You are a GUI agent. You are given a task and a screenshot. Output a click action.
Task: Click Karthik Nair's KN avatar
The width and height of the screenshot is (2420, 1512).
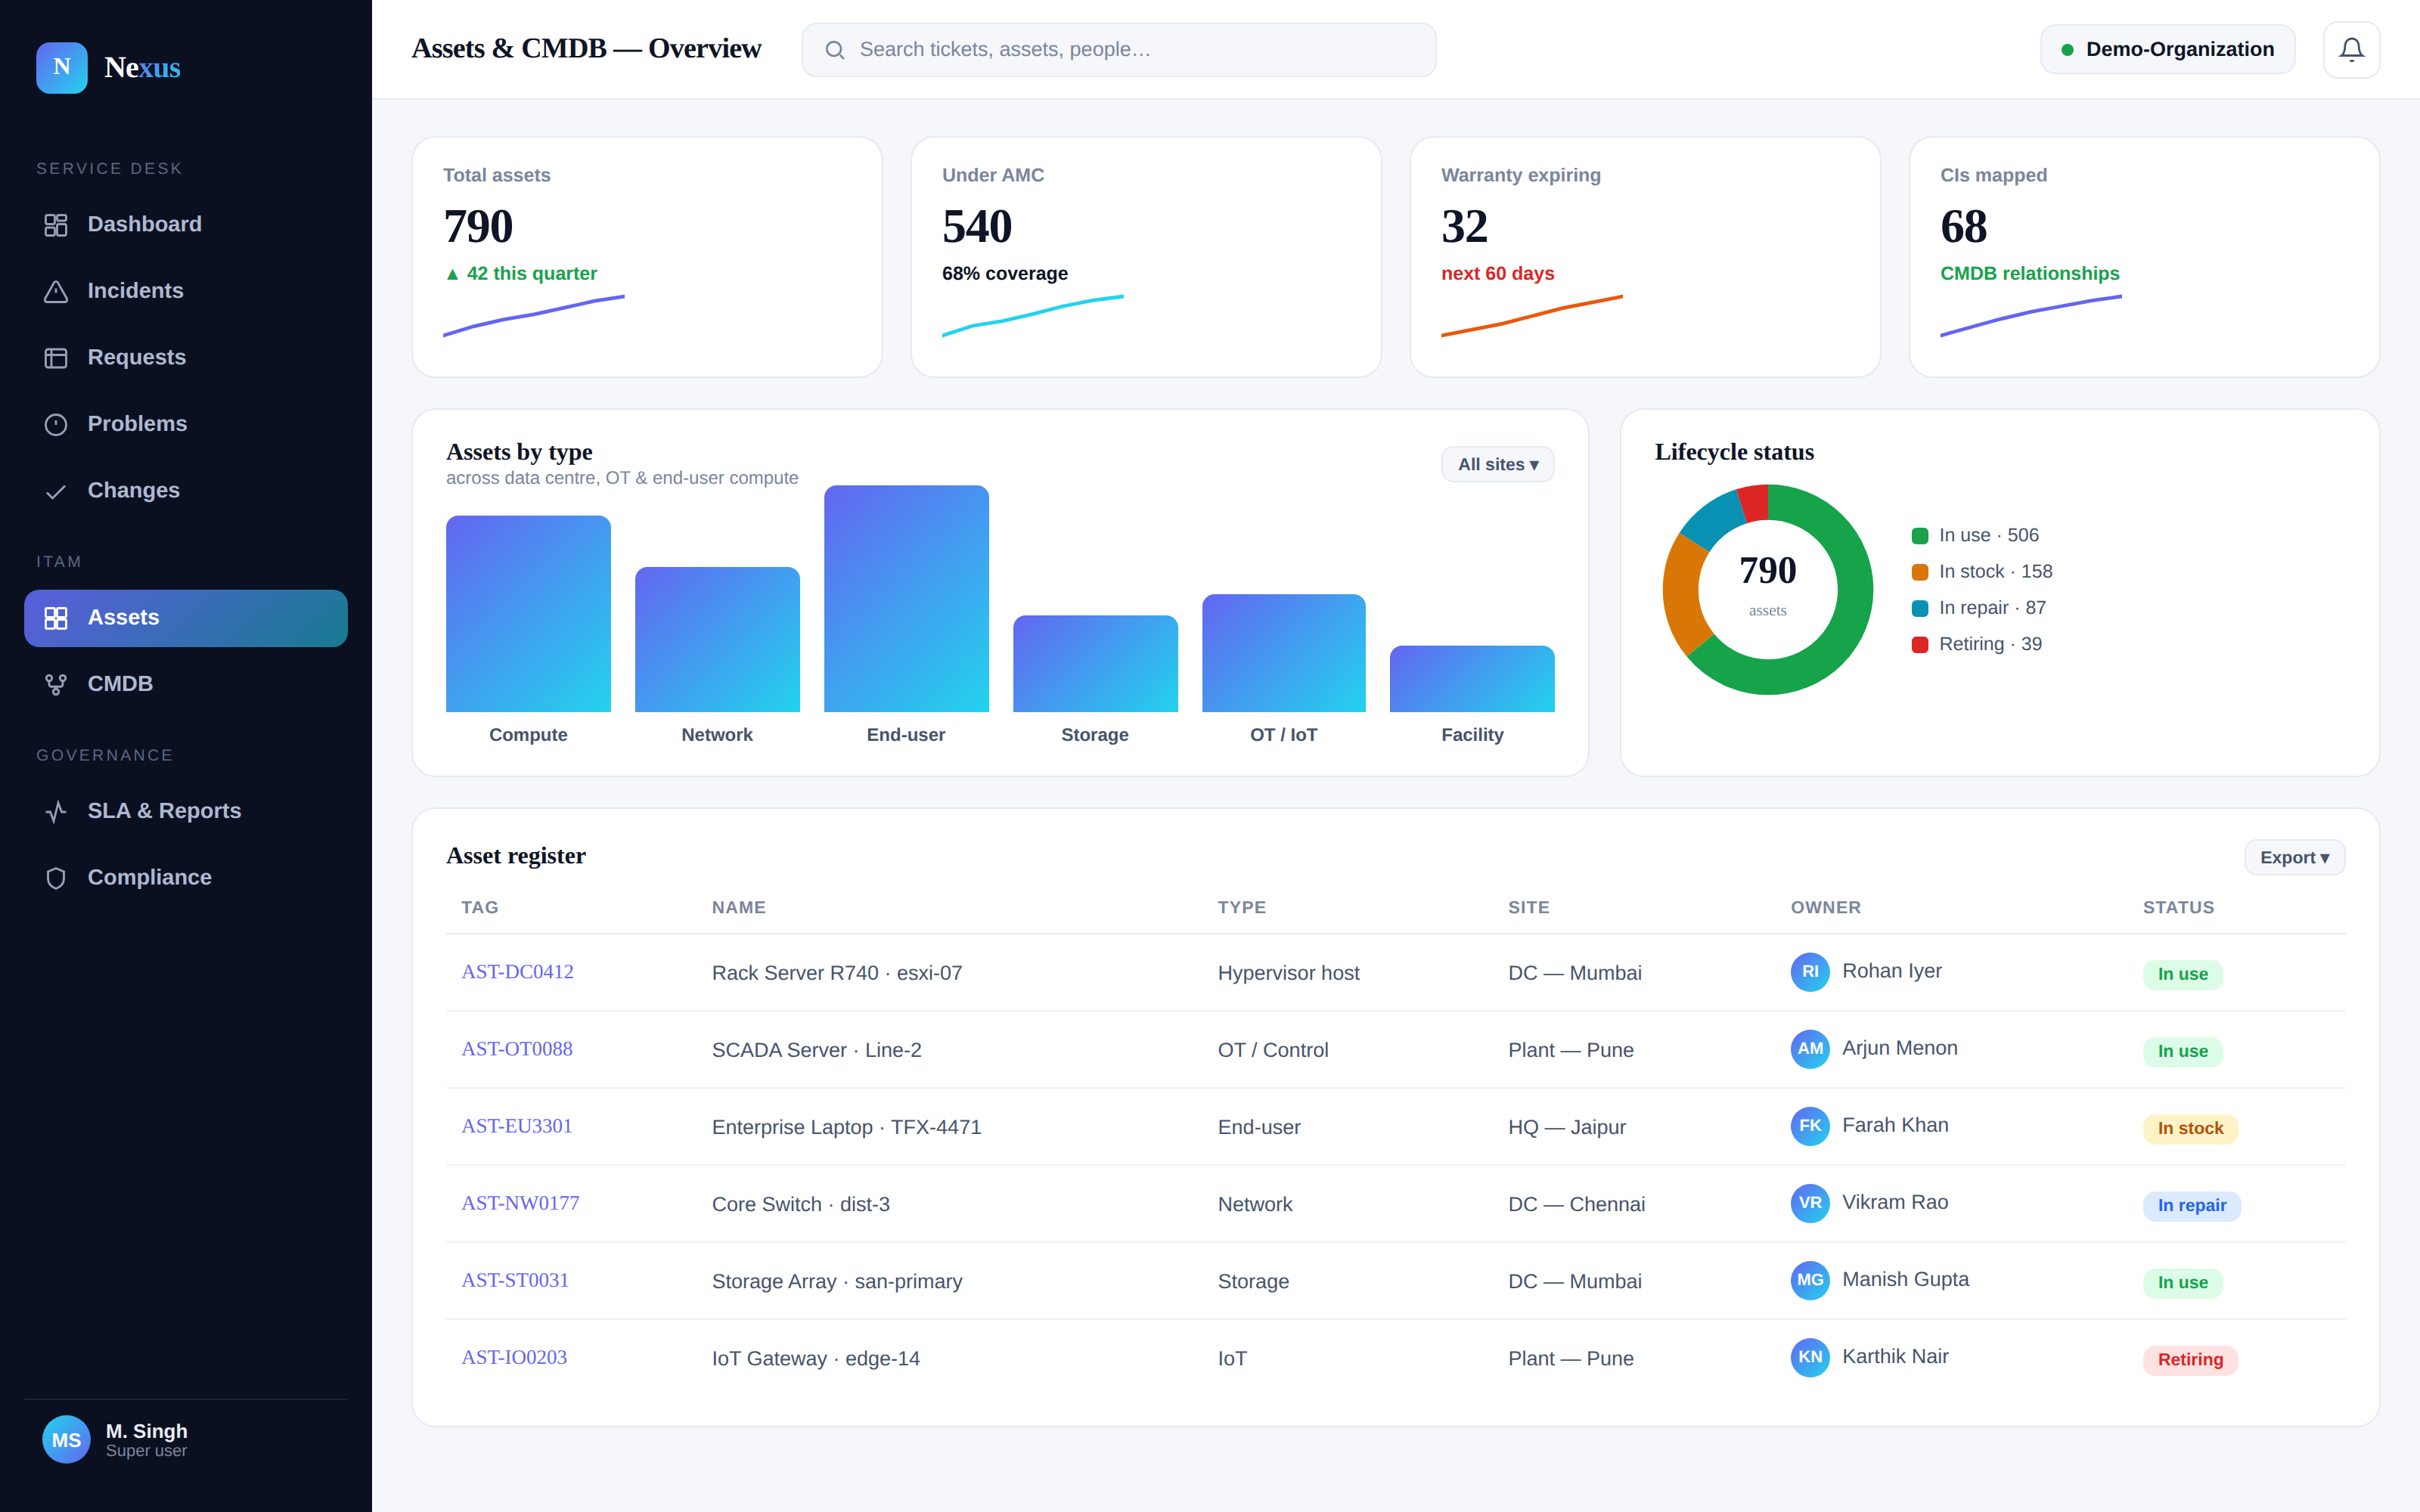[x=1810, y=1356]
